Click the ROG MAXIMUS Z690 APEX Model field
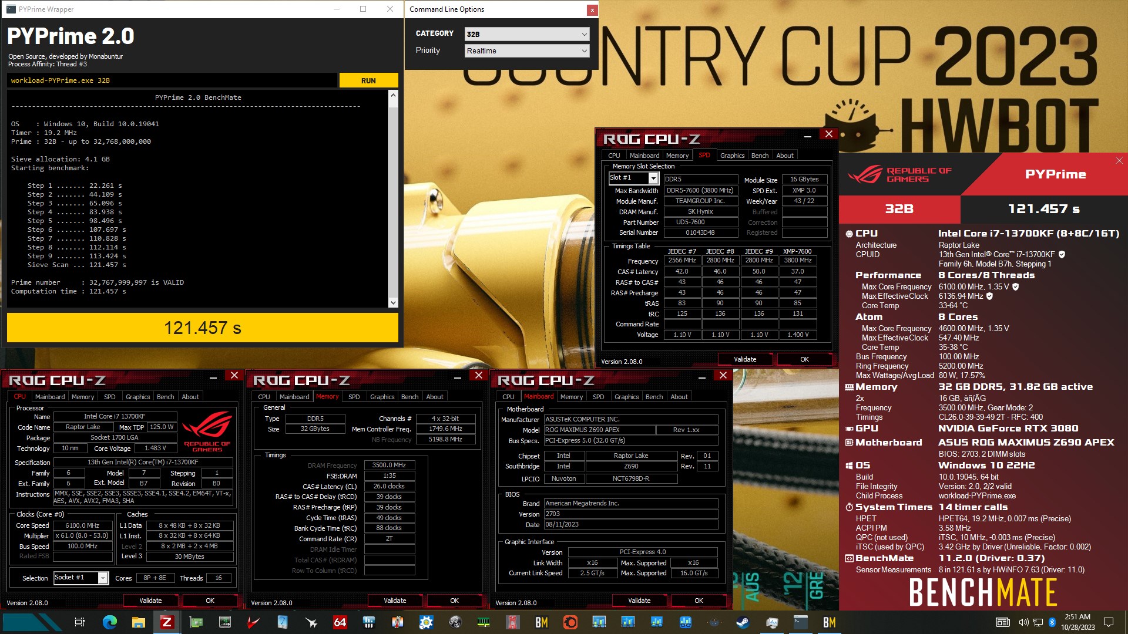Viewport: 1128px width, 634px height. click(600, 430)
